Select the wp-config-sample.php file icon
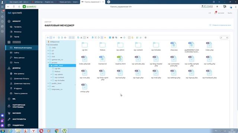 192,59
